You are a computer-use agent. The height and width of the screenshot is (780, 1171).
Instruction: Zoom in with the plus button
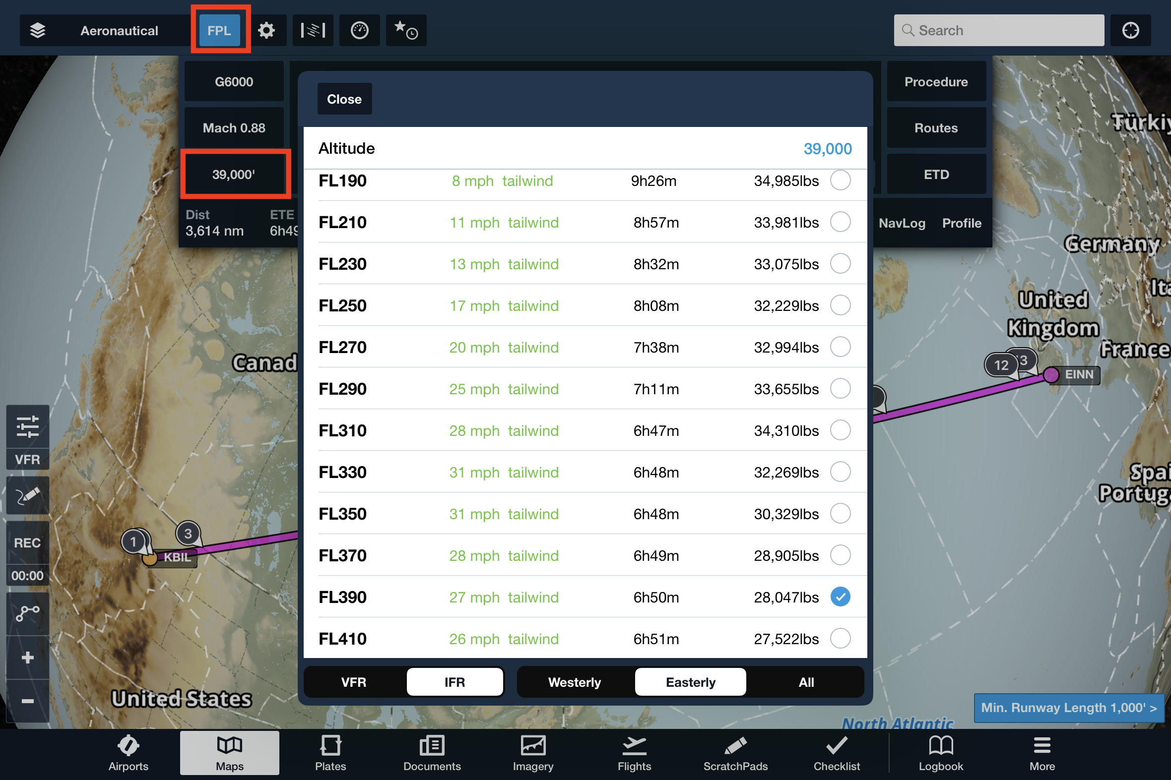pyautogui.click(x=28, y=658)
